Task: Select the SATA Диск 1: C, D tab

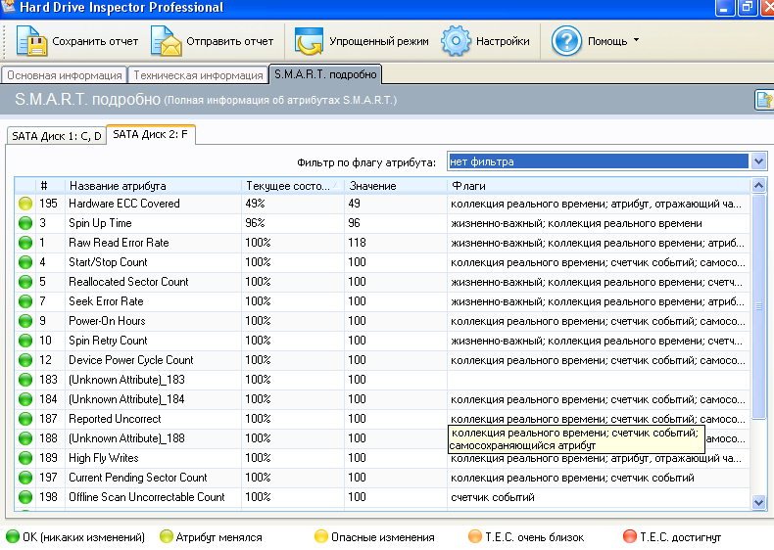Action: coord(56,136)
